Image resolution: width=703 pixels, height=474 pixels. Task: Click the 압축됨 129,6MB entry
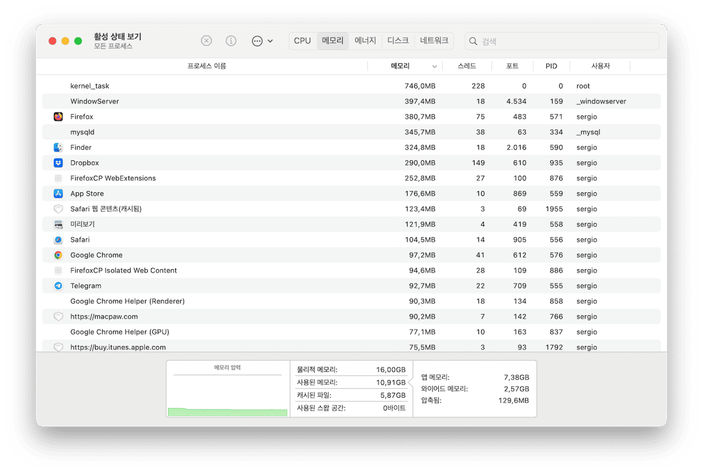(475, 400)
